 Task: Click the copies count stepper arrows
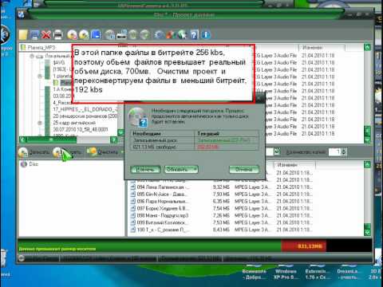coord(344,152)
